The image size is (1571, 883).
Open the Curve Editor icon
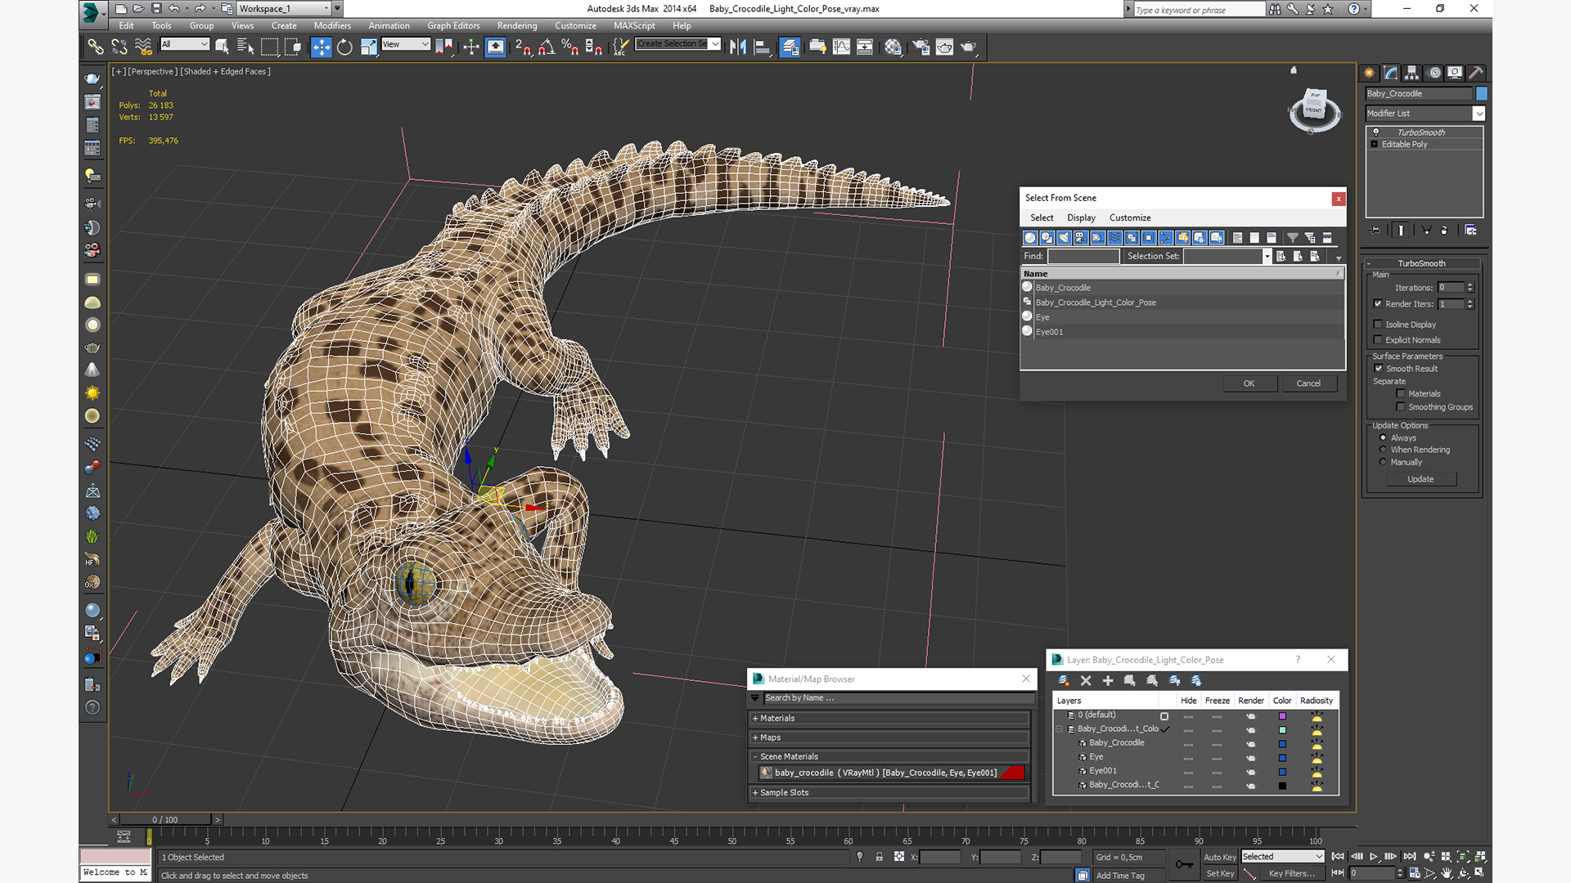[x=841, y=47]
